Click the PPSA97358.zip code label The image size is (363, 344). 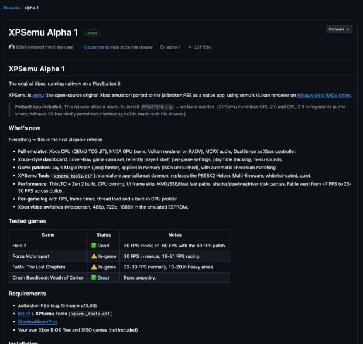pos(157,107)
